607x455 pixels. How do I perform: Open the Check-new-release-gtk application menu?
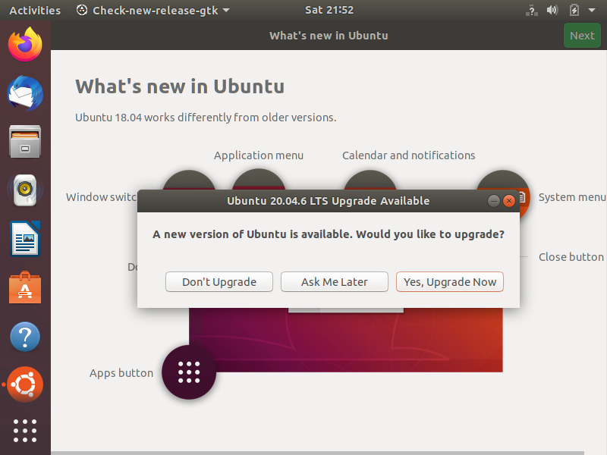tap(153, 11)
